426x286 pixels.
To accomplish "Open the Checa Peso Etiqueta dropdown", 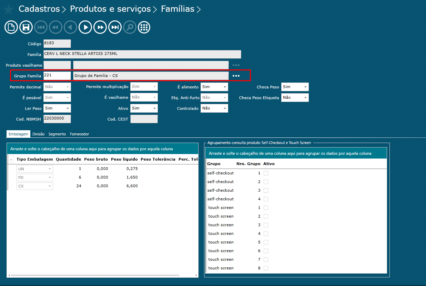I will click(x=295, y=98).
